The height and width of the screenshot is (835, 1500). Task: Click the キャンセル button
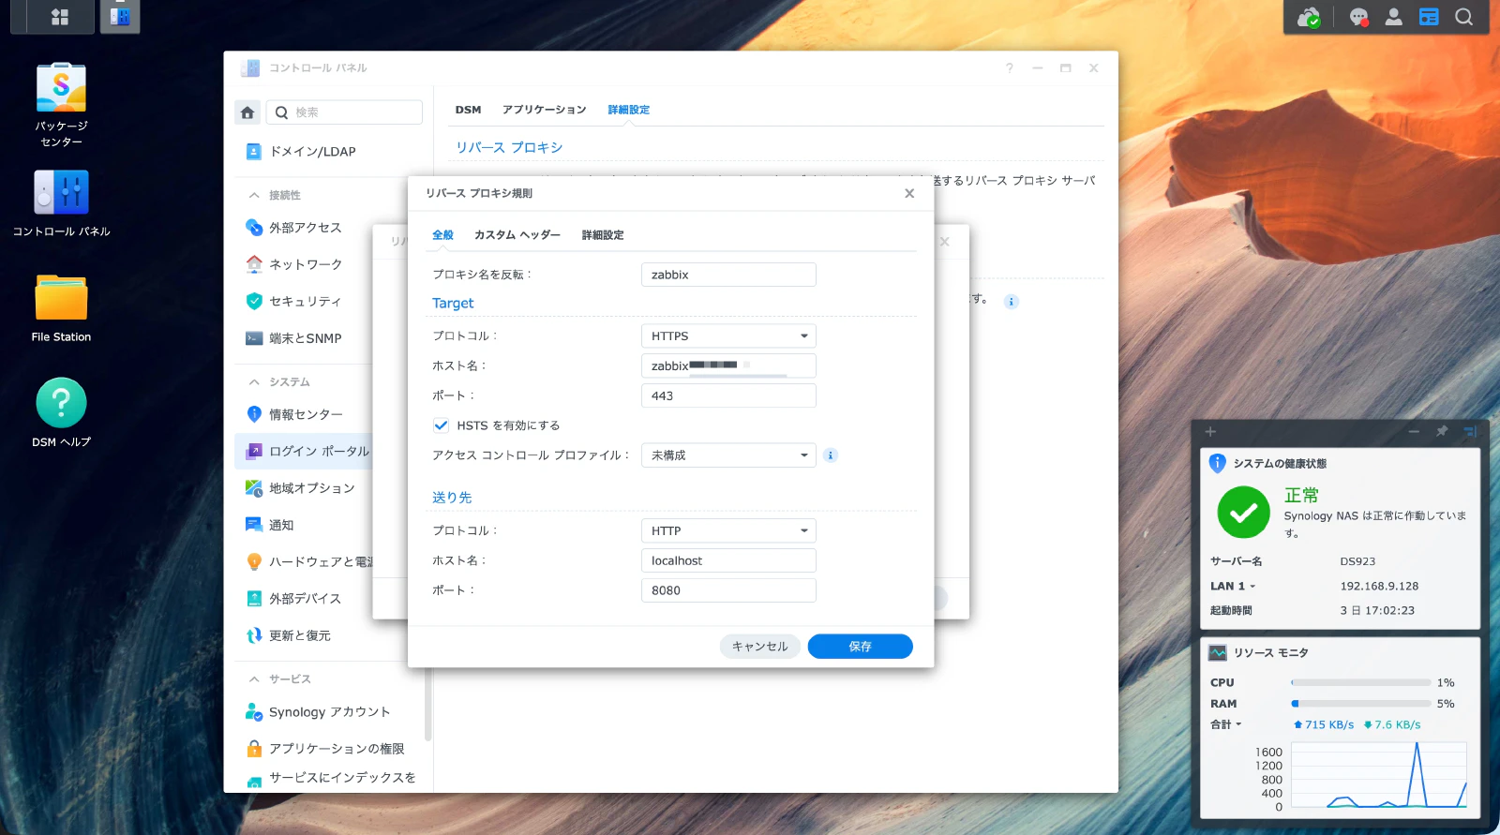(x=759, y=647)
